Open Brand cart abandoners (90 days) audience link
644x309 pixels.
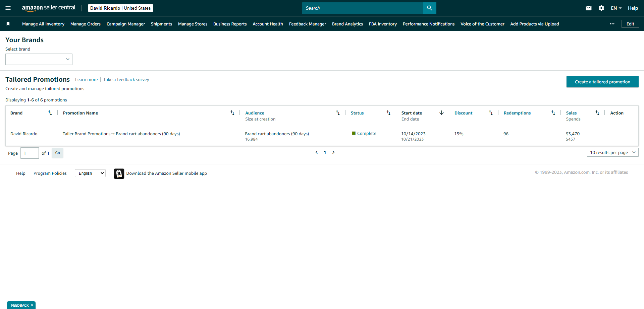coord(277,134)
